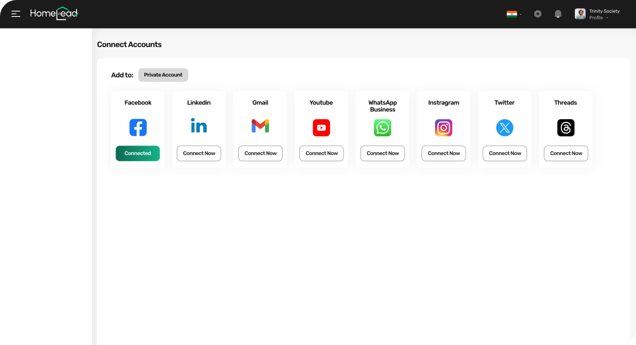The width and height of the screenshot is (636, 345).
Task: Click the 'Add to:' label
Action: (122, 75)
